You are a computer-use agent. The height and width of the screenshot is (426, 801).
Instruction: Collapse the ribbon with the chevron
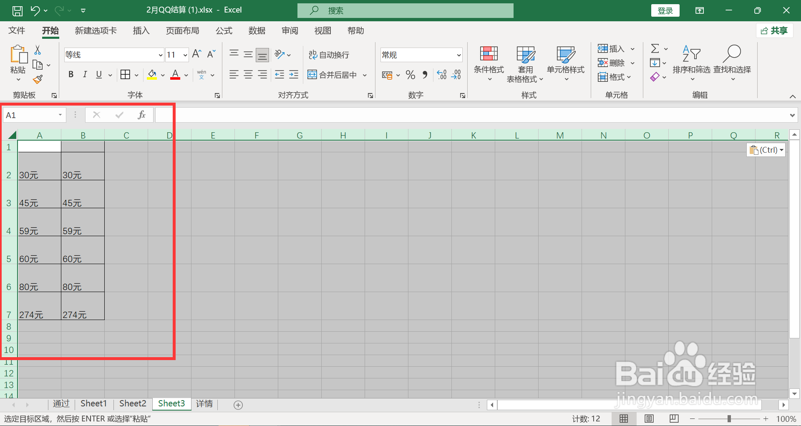click(793, 96)
